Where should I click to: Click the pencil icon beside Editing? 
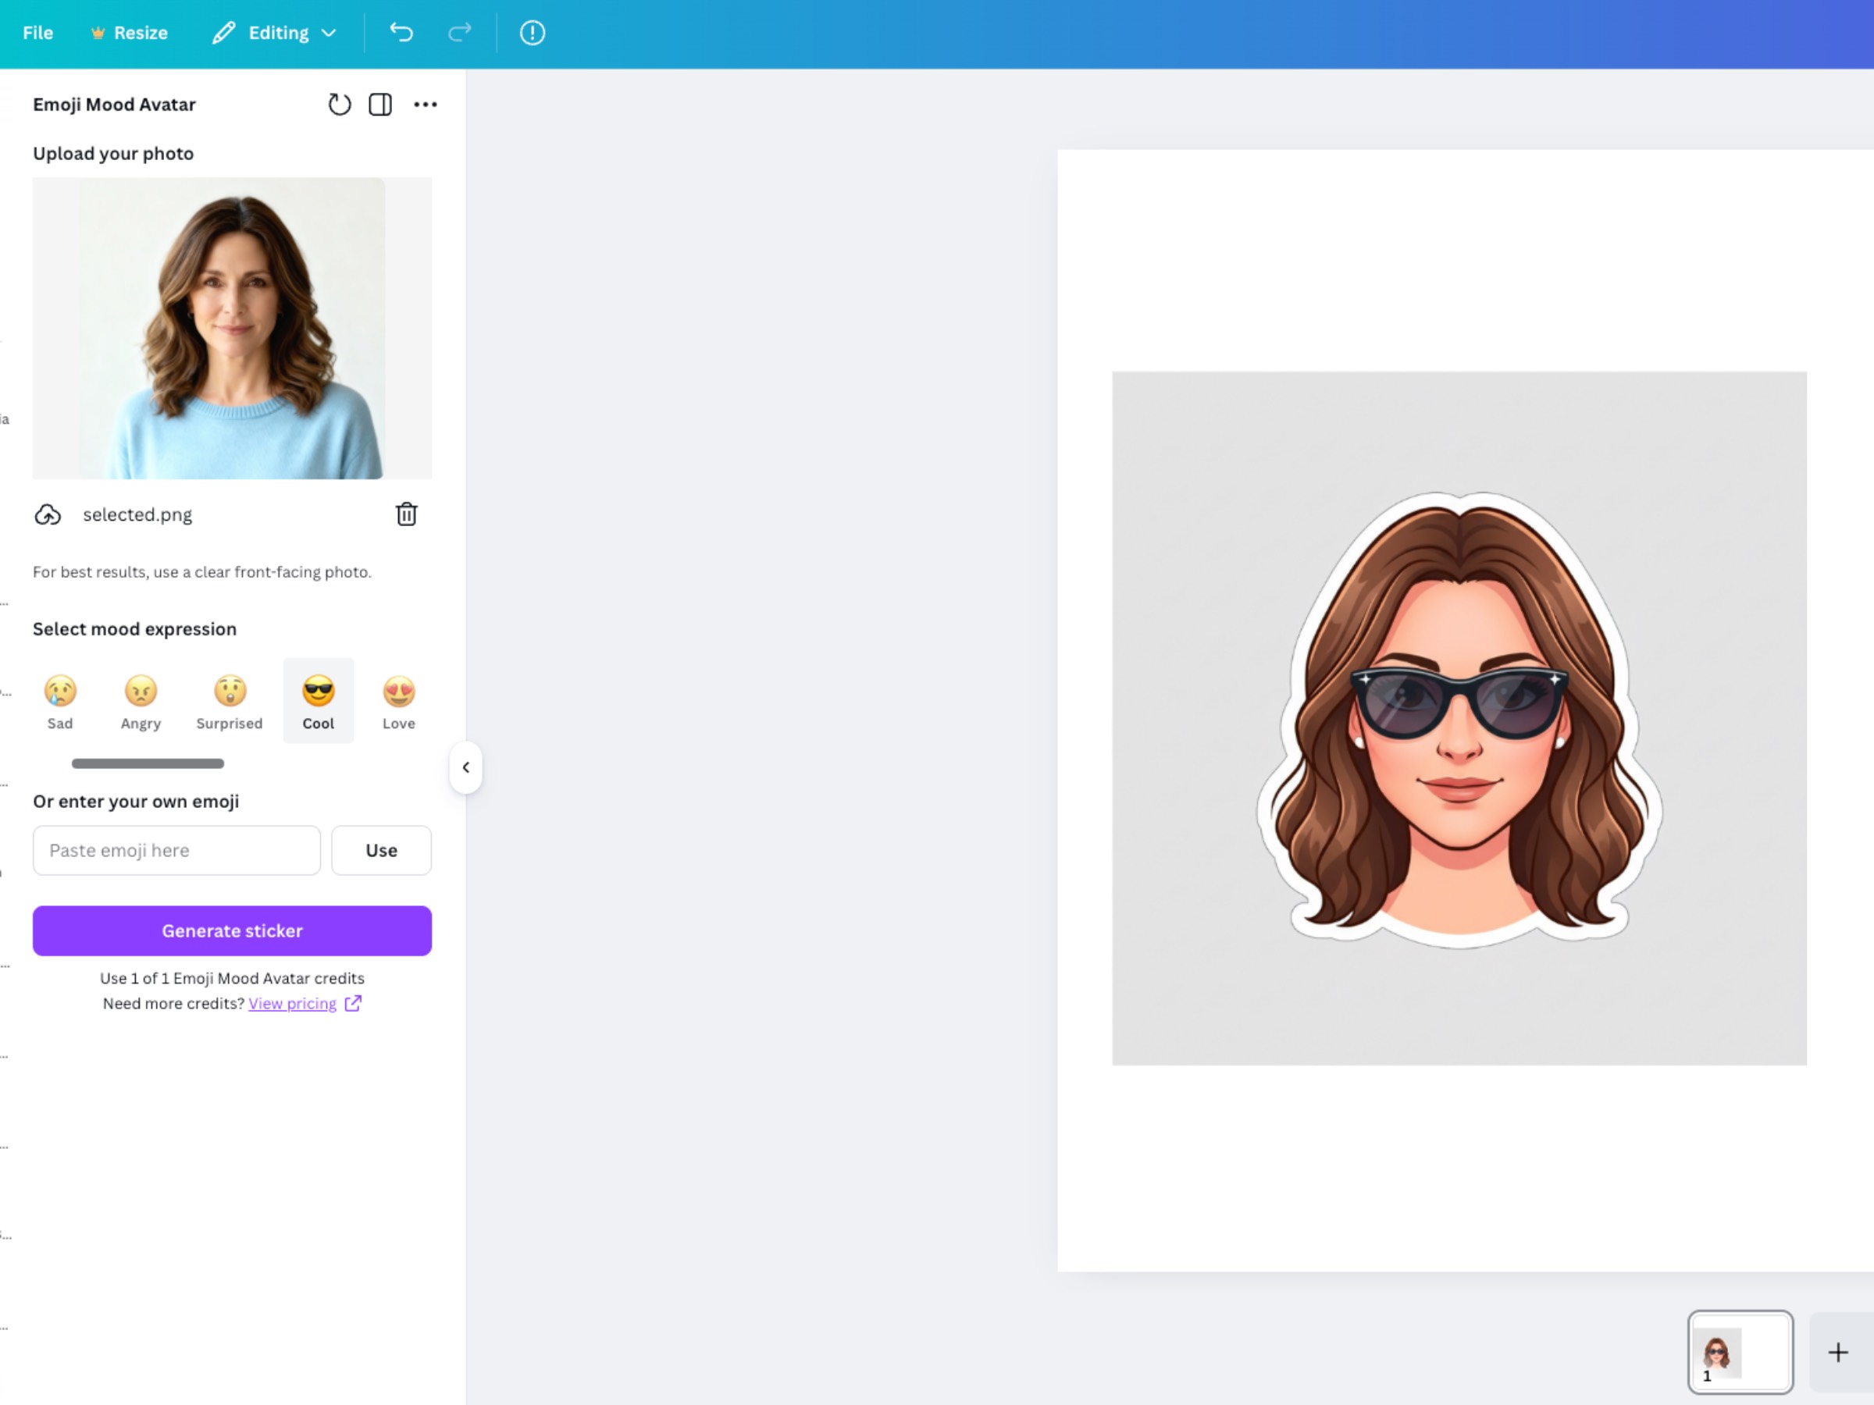[223, 33]
